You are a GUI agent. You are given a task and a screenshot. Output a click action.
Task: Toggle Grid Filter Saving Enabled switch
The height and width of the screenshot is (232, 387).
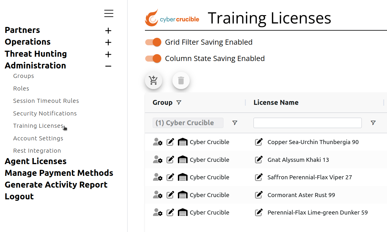[x=153, y=42]
